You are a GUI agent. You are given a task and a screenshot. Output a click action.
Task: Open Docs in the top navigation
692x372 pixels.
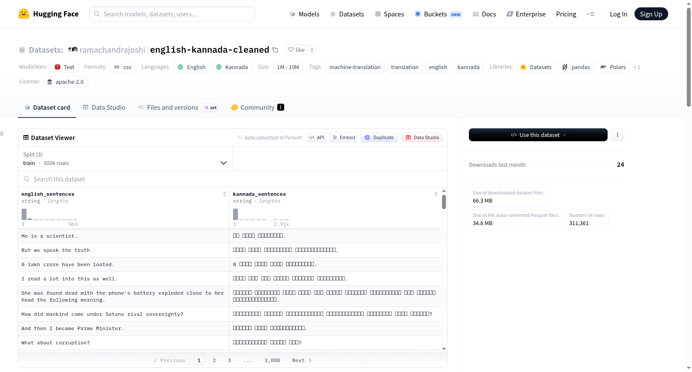(x=484, y=14)
